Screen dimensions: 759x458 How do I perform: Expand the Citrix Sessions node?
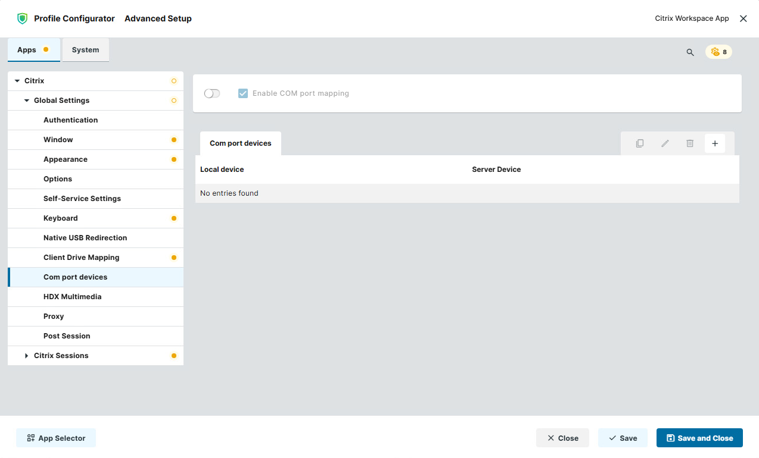(x=27, y=356)
